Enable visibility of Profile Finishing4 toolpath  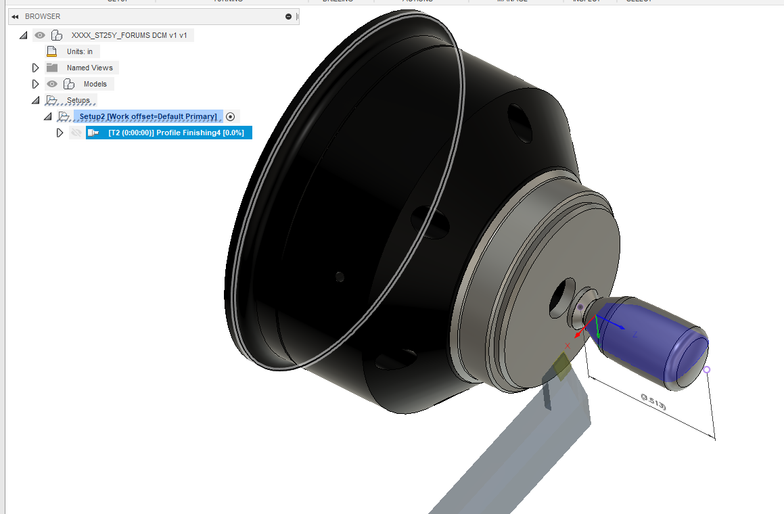point(76,133)
